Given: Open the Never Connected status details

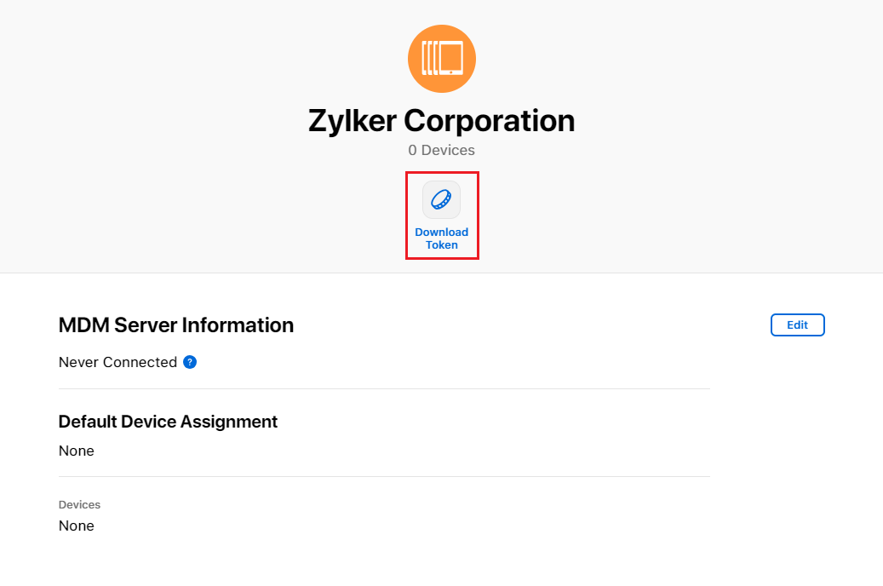Looking at the screenshot, I should point(117,361).
